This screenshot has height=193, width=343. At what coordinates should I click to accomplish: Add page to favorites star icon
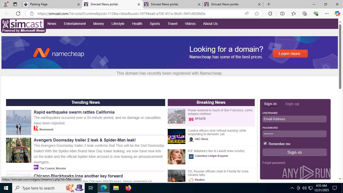click(257, 14)
